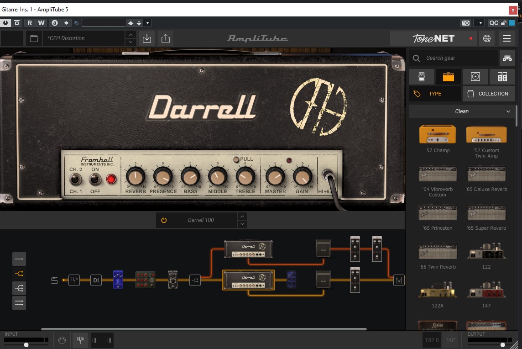Adjust the INPUT level slider

click(26, 345)
